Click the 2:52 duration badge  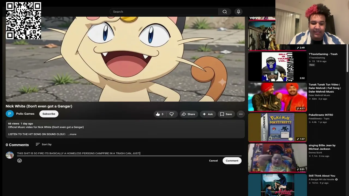click(x=302, y=78)
